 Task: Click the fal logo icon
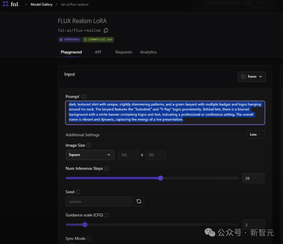(6, 4)
